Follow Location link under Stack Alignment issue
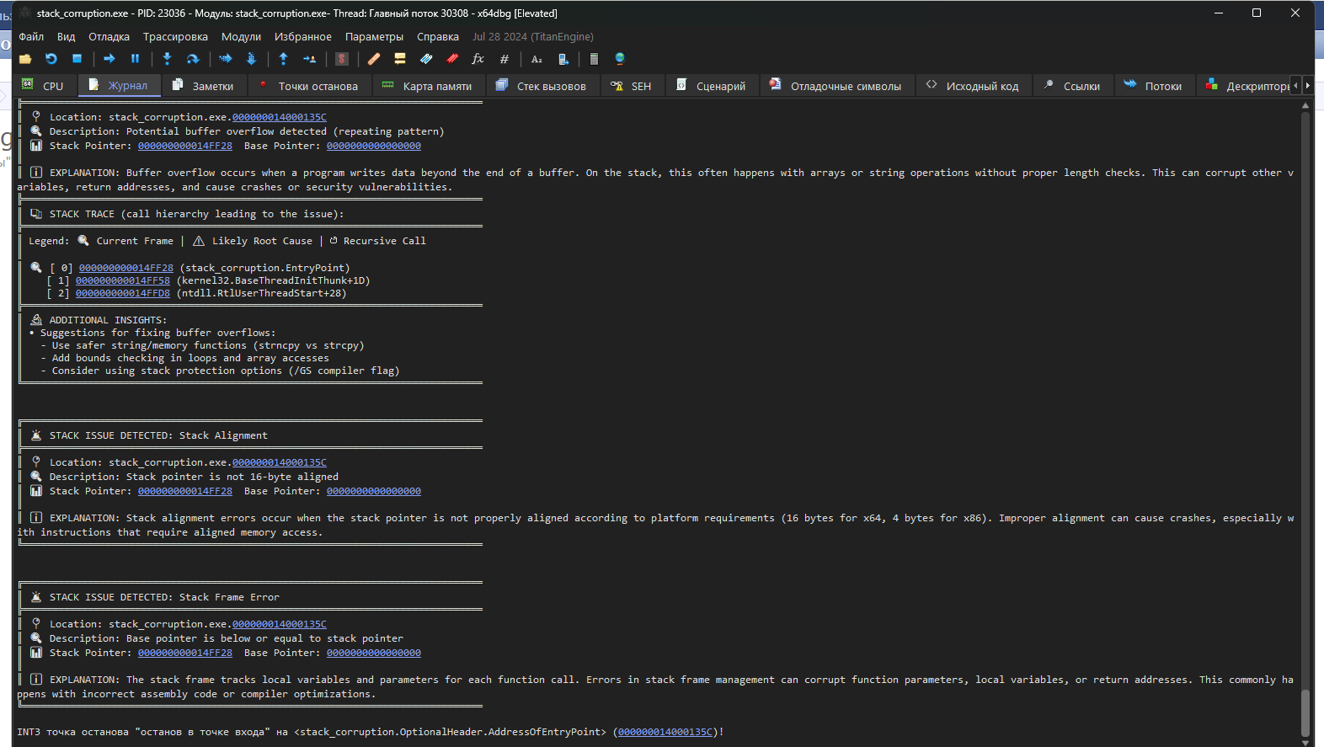Image resolution: width=1324 pixels, height=747 pixels. pos(280,462)
